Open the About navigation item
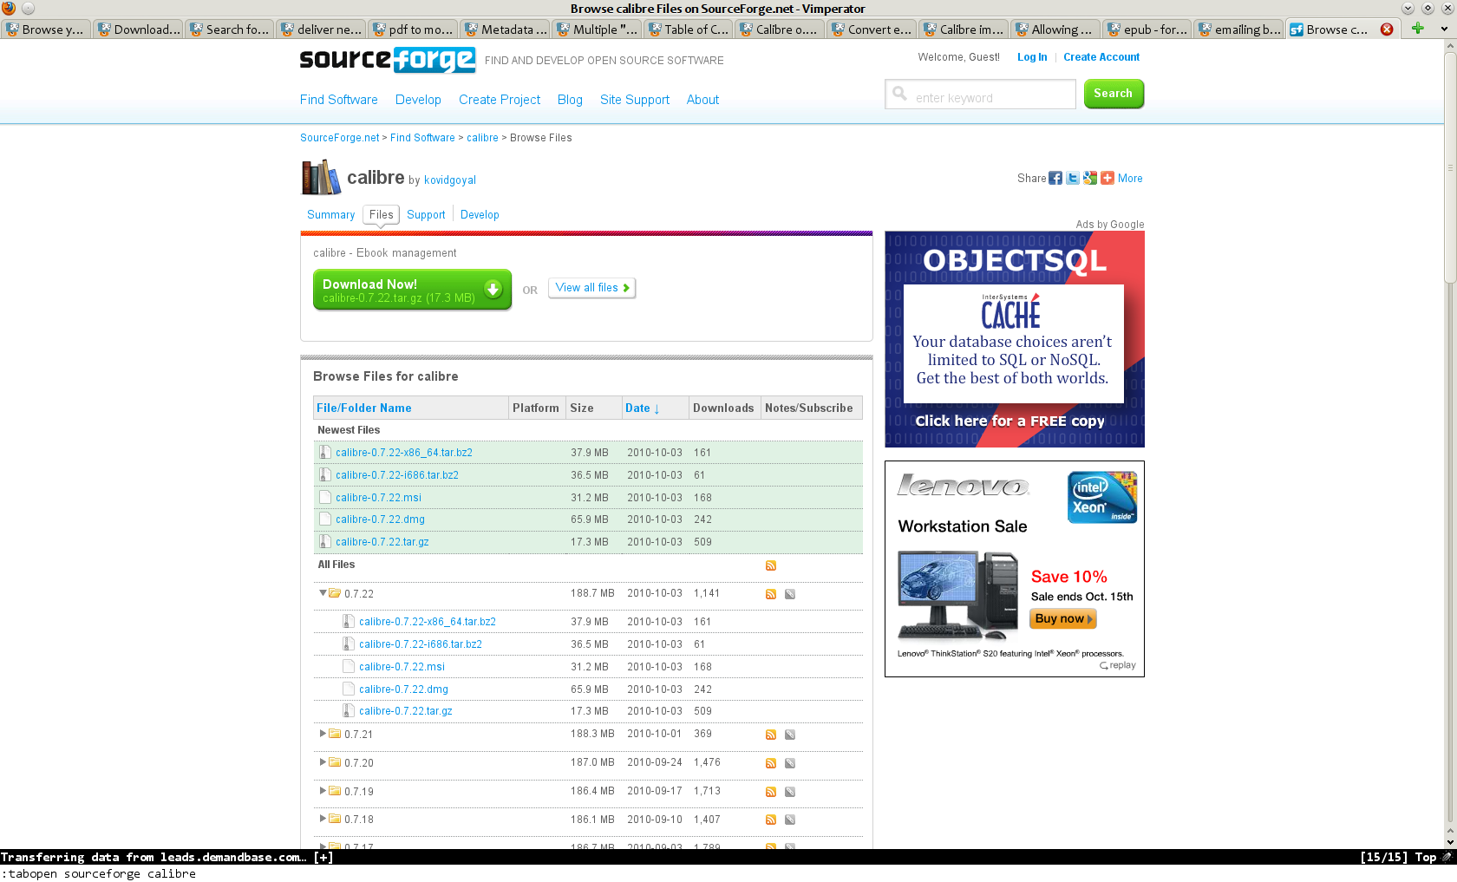 coord(702,100)
